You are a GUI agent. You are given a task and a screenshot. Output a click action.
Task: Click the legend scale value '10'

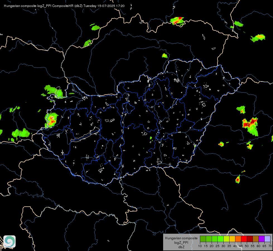200,246
